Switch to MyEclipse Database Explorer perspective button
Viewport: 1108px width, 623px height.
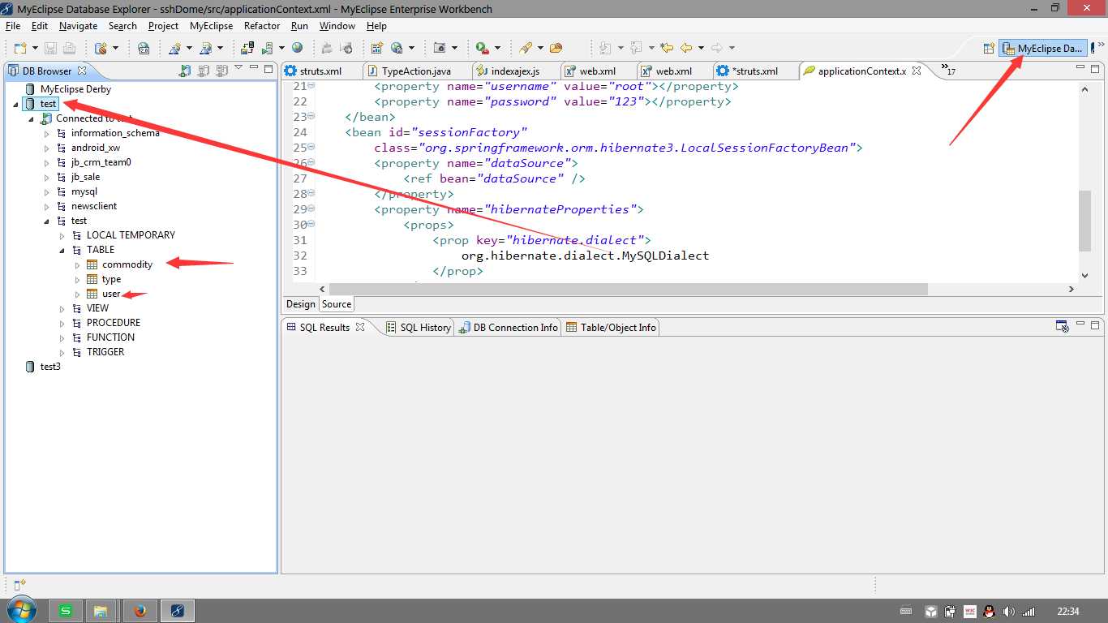(1043, 48)
